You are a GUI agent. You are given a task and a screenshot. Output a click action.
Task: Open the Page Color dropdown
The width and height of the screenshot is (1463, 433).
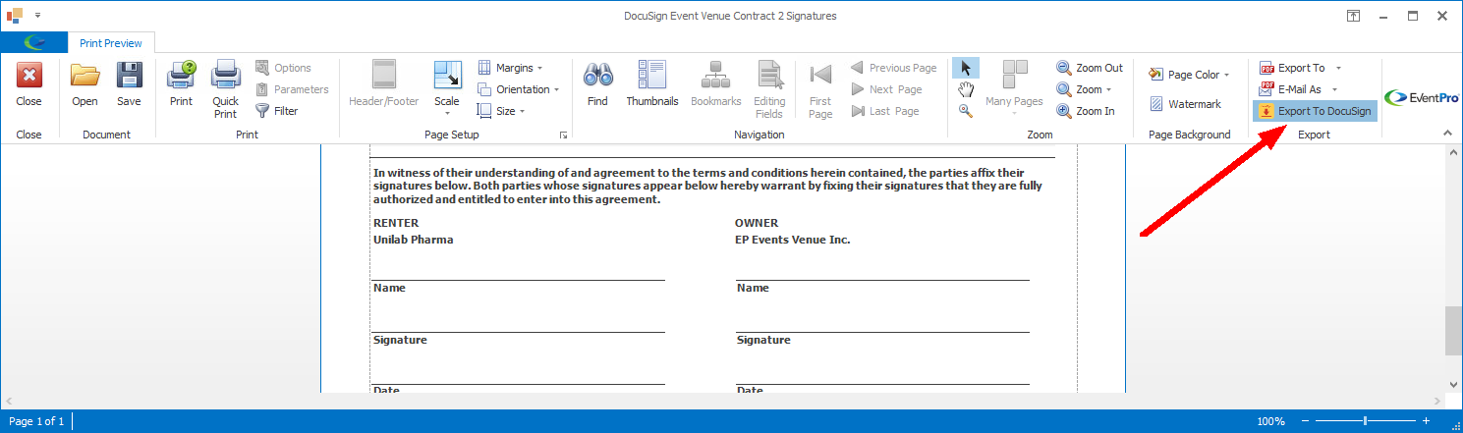coord(1189,75)
